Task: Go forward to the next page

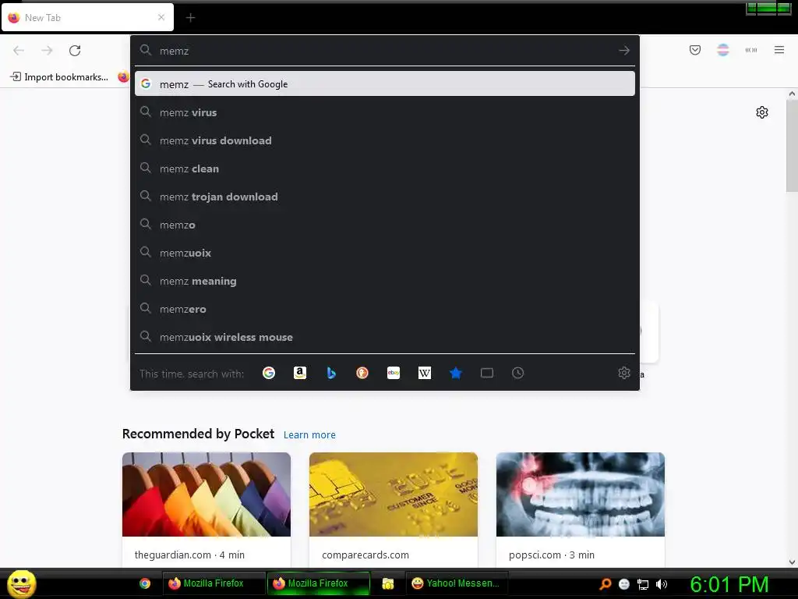Action: [x=47, y=51]
